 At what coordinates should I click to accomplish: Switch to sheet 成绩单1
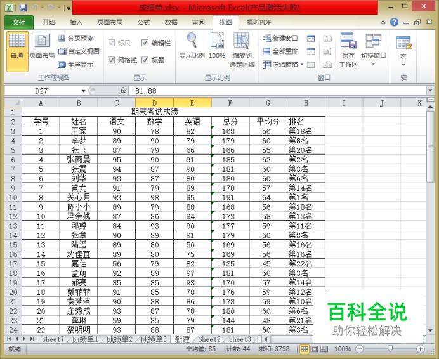[x=86, y=339]
